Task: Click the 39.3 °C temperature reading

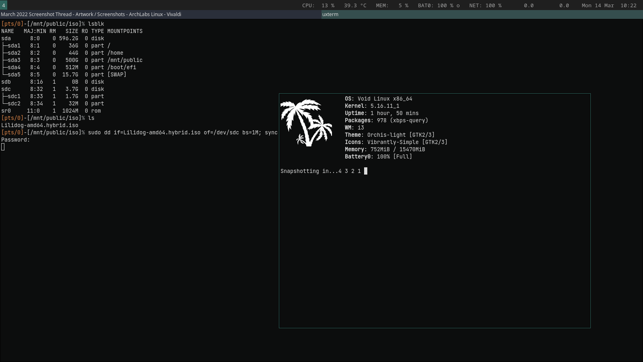Action: (x=355, y=6)
